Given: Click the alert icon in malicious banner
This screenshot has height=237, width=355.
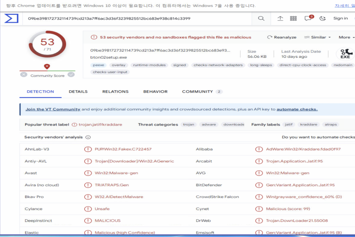Looking at the screenshot, I should (94, 37).
